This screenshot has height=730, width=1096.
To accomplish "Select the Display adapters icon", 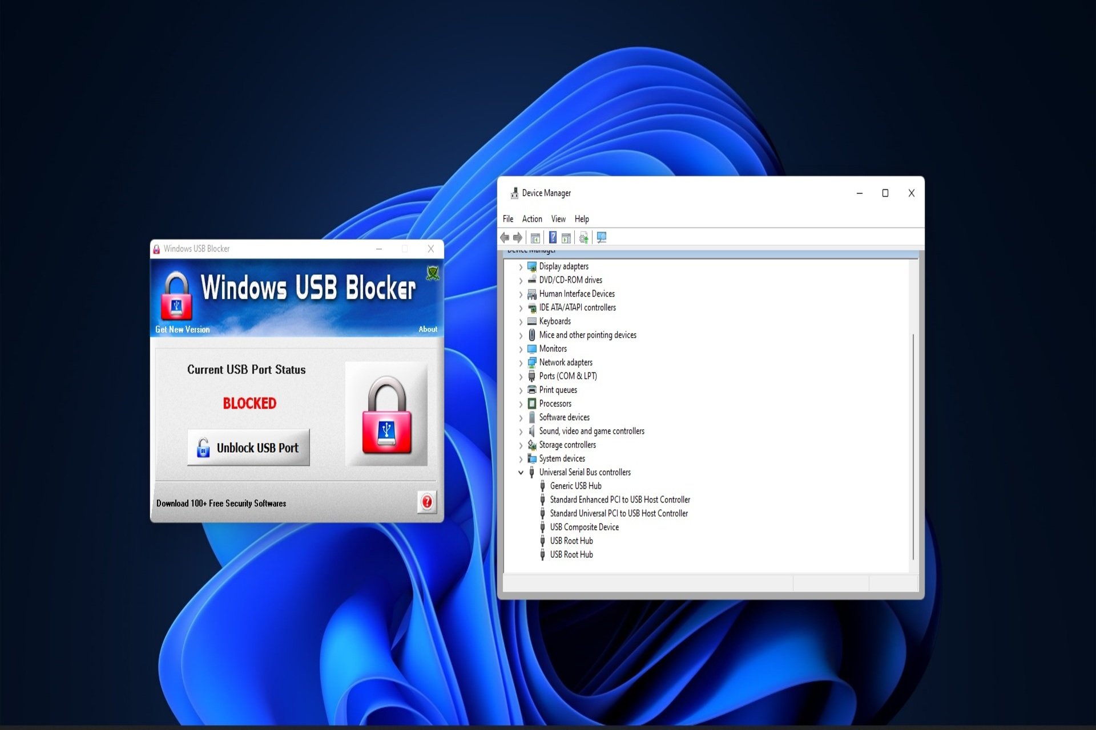I will pyautogui.click(x=532, y=266).
